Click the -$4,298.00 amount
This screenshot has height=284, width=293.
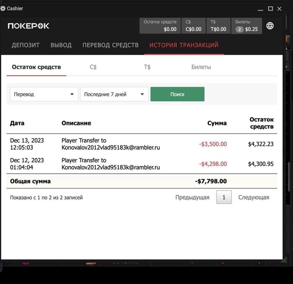pyautogui.click(x=213, y=164)
